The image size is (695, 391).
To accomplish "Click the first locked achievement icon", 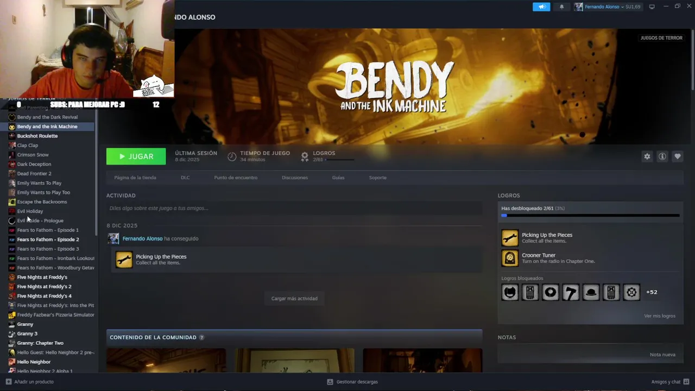I will pos(510,292).
